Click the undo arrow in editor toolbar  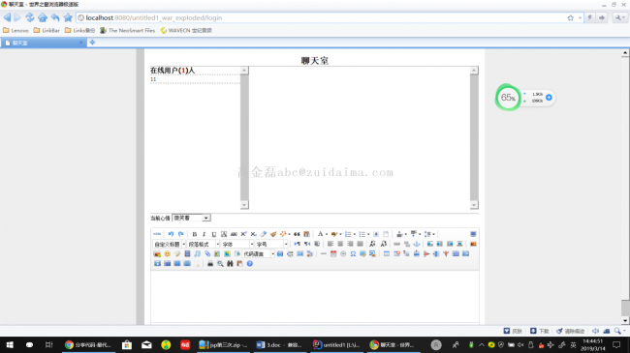click(x=171, y=234)
